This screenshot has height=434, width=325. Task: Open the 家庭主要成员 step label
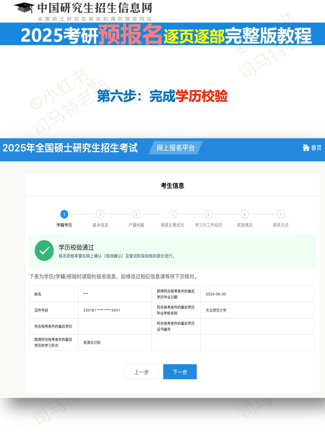[172, 225]
